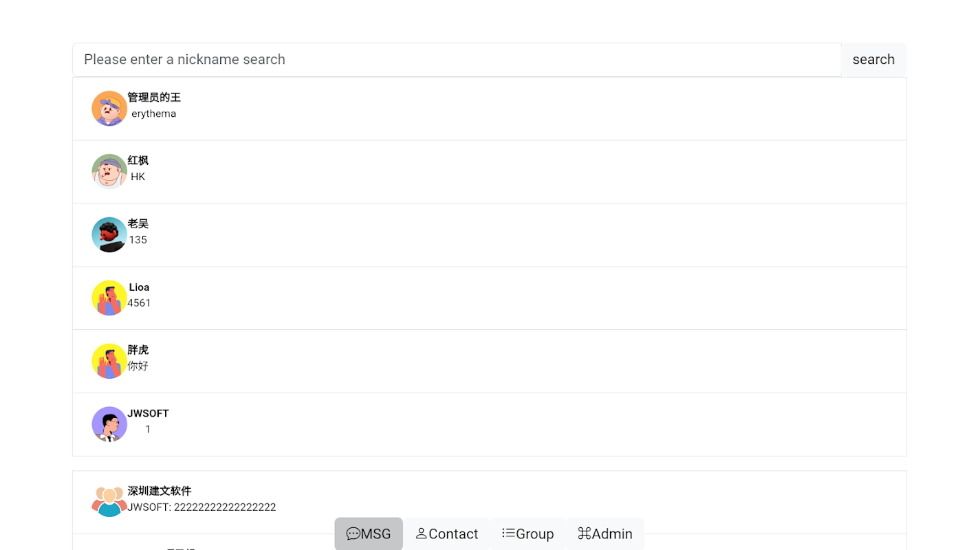Click the group avatar for 深圳建文软件
978x550 pixels.
pyautogui.click(x=109, y=501)
